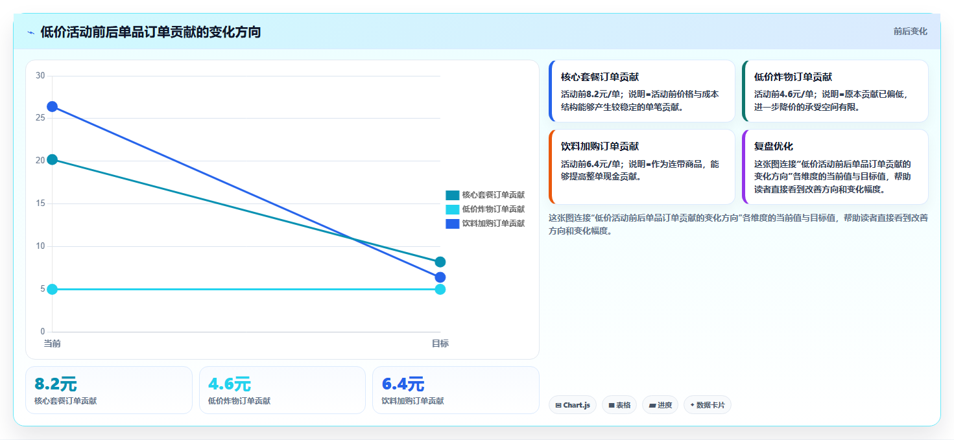The height and width of the screenshot is (440, 954).
Task: Click the 表格 tag chip
Action: pyautogui.click(x=619, y=405)
